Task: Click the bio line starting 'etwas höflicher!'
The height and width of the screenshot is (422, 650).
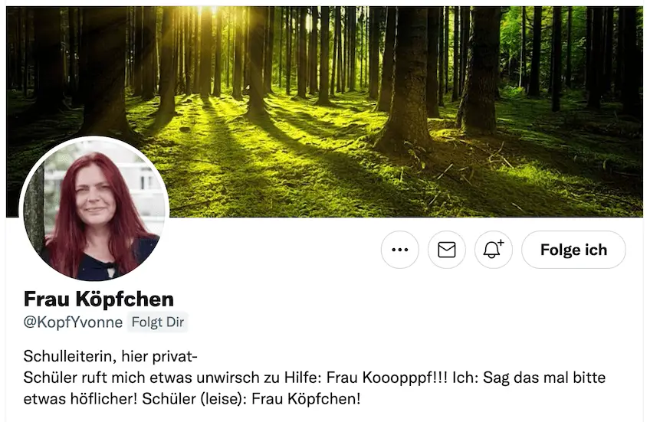Action: click(x=192, y=399)
